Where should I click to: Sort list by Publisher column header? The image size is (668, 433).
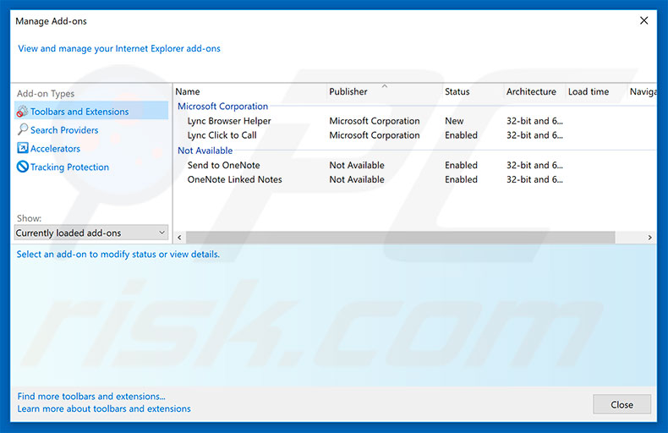pyautogui.click(x=348, y=91)
